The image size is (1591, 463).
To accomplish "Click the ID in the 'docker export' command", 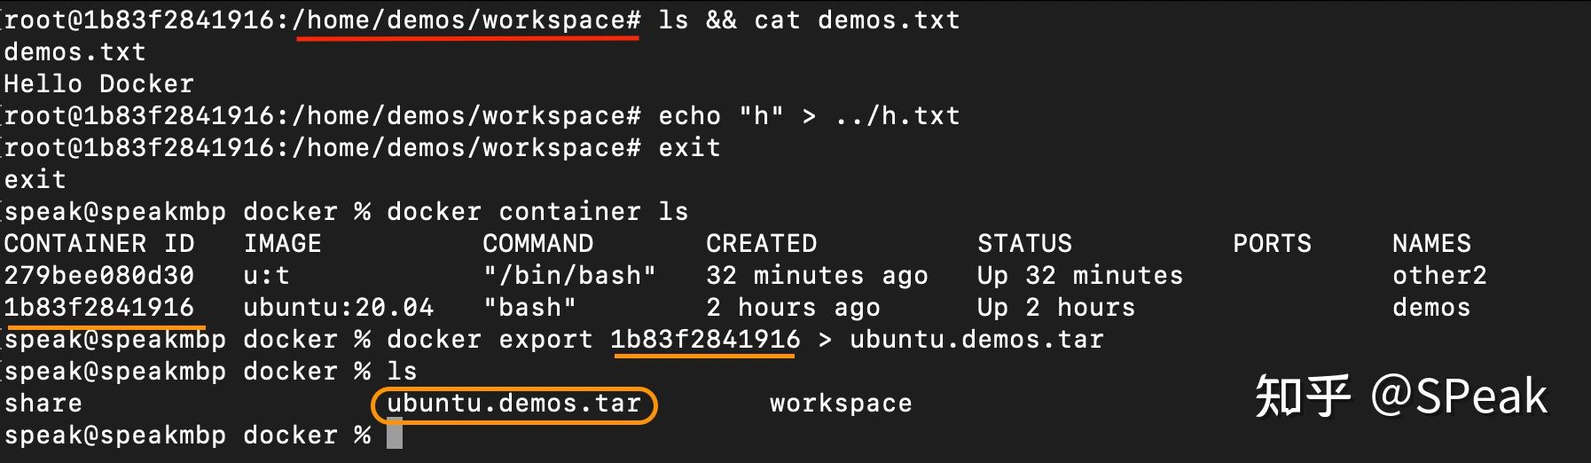I will click(x=705, y=340).
